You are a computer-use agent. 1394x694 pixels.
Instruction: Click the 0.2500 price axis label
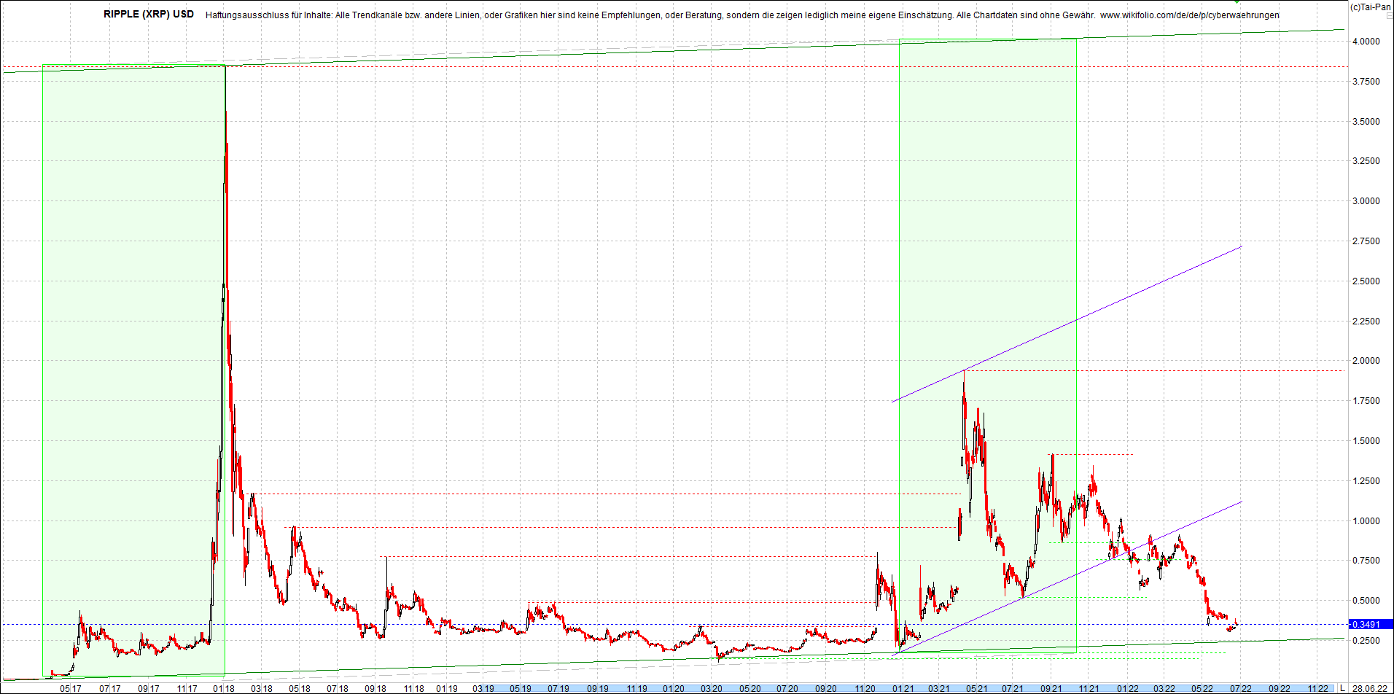[1366, 641]
